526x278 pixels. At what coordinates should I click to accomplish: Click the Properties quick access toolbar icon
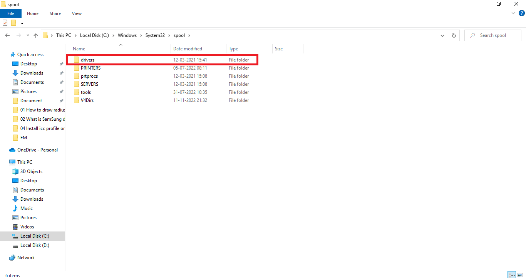coord(5,23)
